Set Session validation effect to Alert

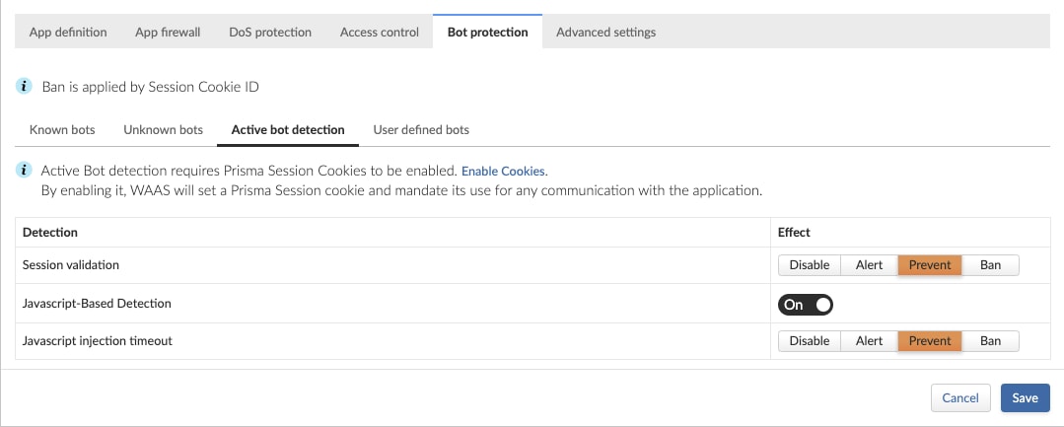[x=870, y=265]
